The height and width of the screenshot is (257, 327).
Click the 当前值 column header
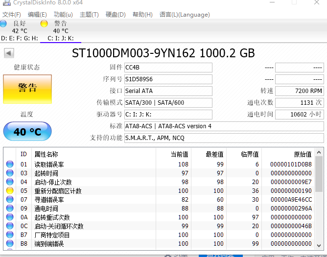pos(173,154)
